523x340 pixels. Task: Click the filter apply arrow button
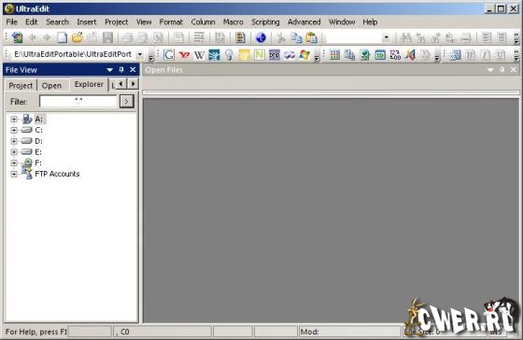pyautogui.click(x=127, y=101)
